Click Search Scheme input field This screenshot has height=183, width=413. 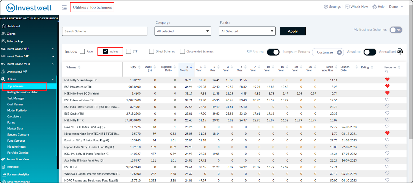click(105, 31)
